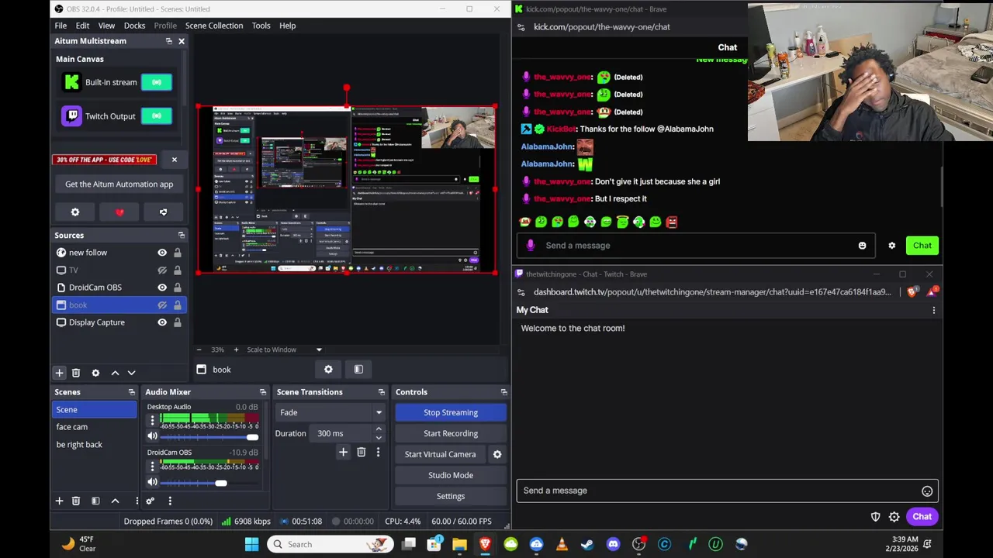This screenshot has height=558, width=993.
Task: Pop out the Sources dock
Action: tap(182, 236)
